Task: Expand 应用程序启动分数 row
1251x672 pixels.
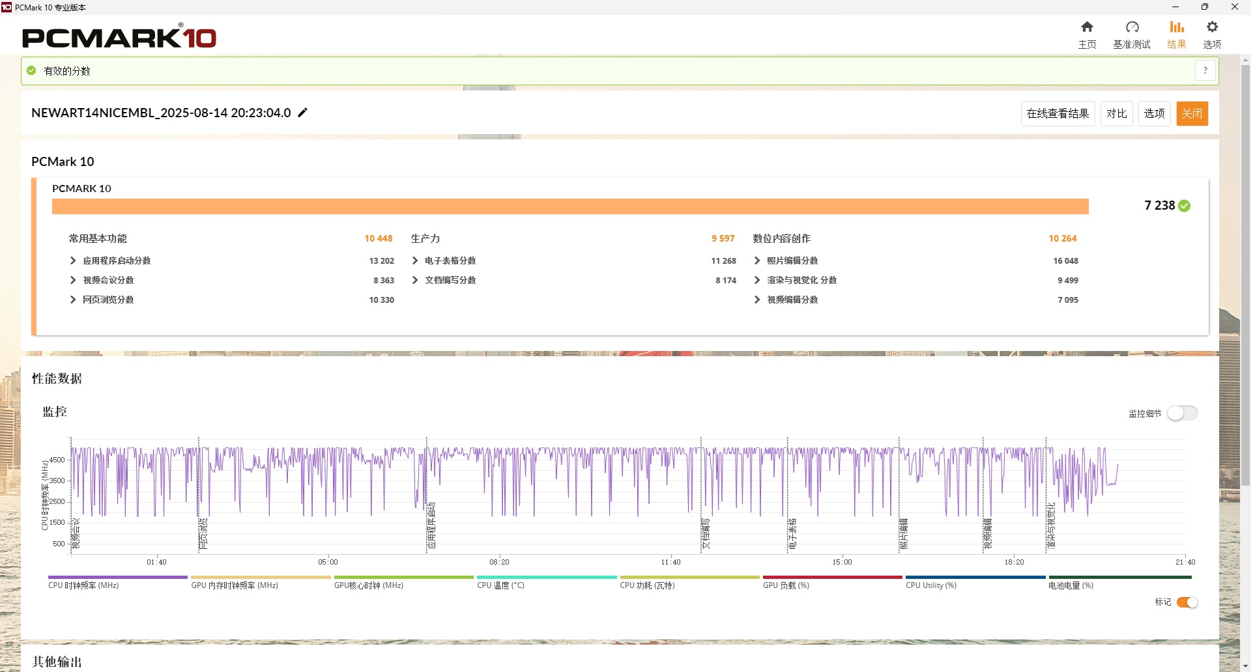Action: point(73,260)
